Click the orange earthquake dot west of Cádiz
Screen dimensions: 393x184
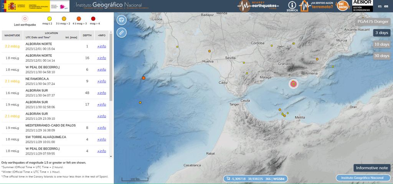coord(144,78)
